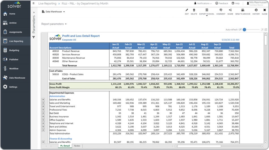Click the filter funnel icon
This screenshot has height=150, width=269.
point(34,37)
